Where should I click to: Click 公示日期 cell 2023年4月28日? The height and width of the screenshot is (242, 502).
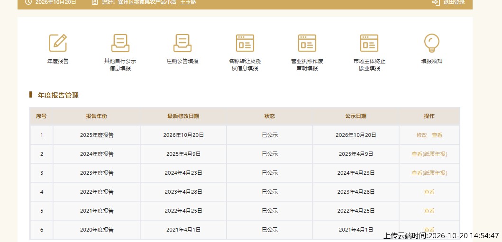[356, 192]
